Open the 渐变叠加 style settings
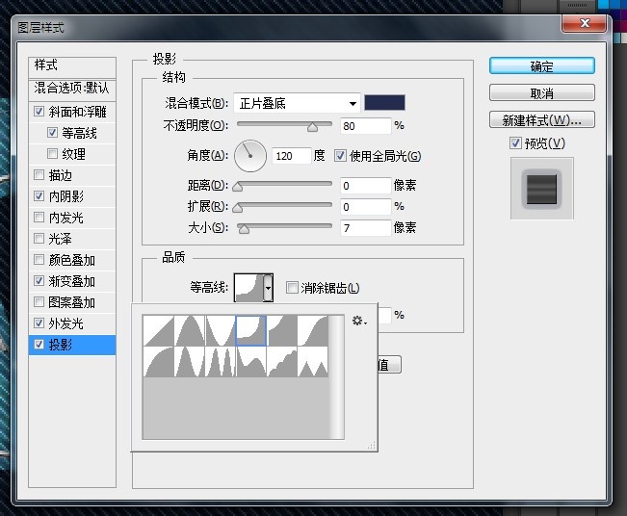 click(72, 281)
